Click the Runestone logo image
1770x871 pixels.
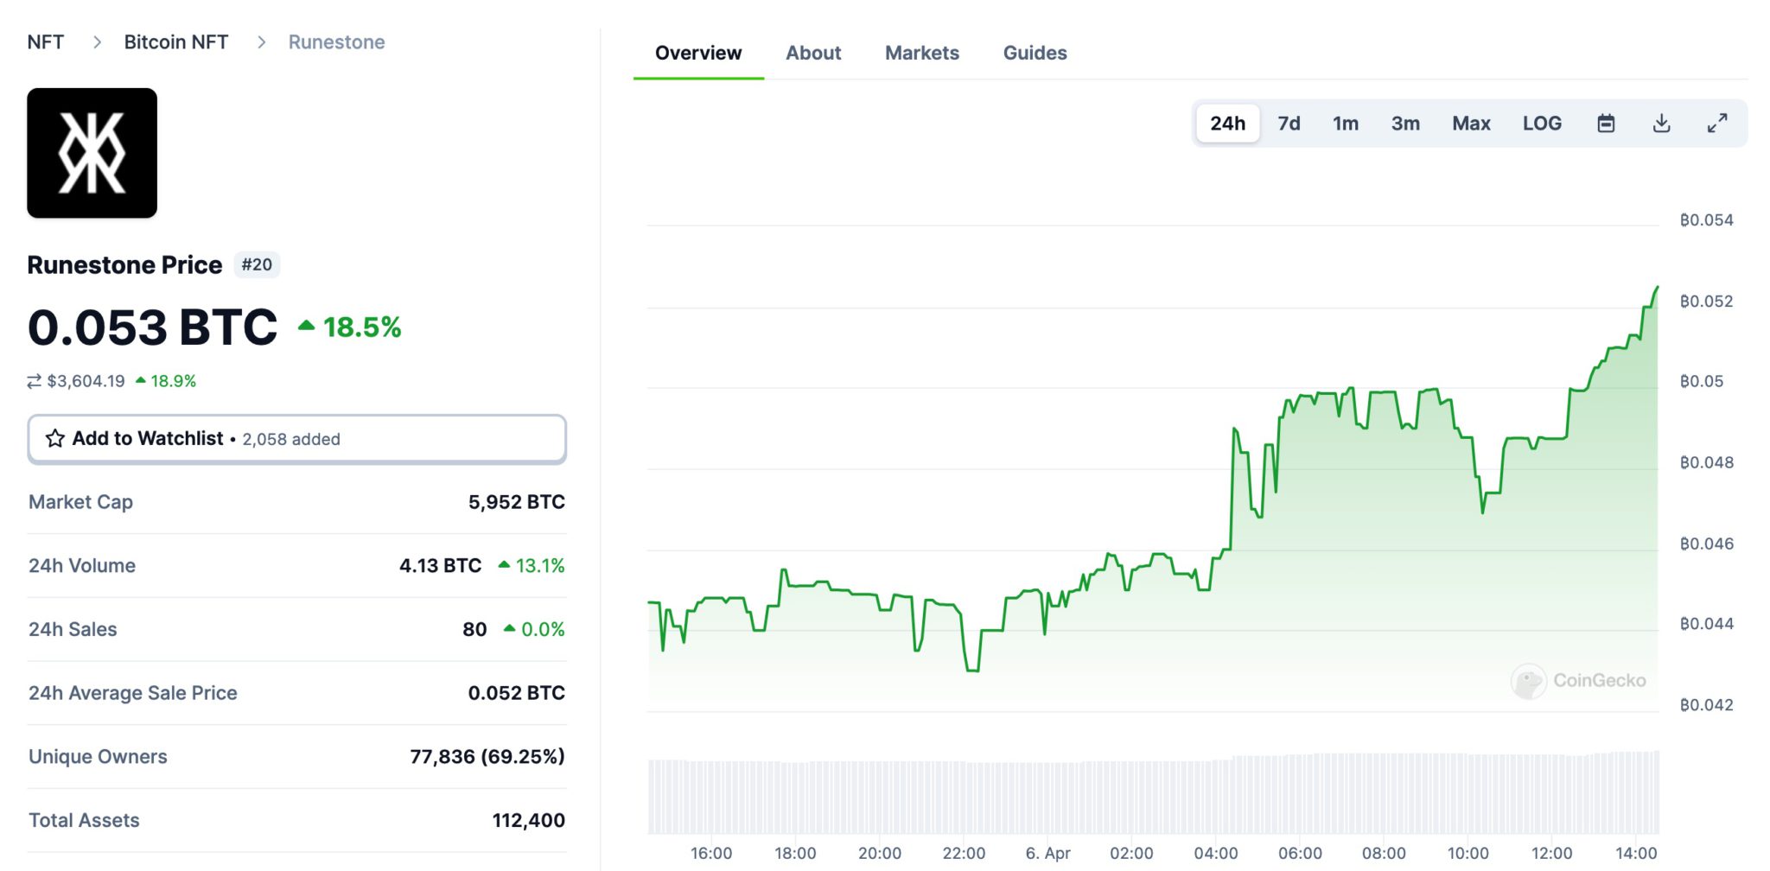point(92,153)
